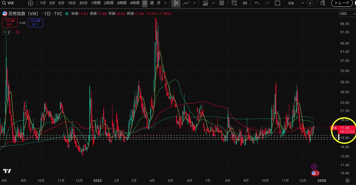Switch to the daily 日 interval

click(x=144, y=3)
